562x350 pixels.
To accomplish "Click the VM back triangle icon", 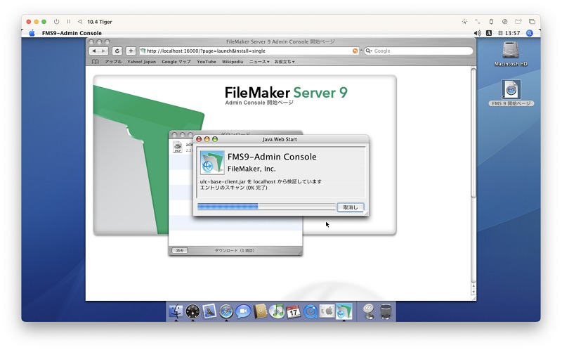I will [80, 22].
